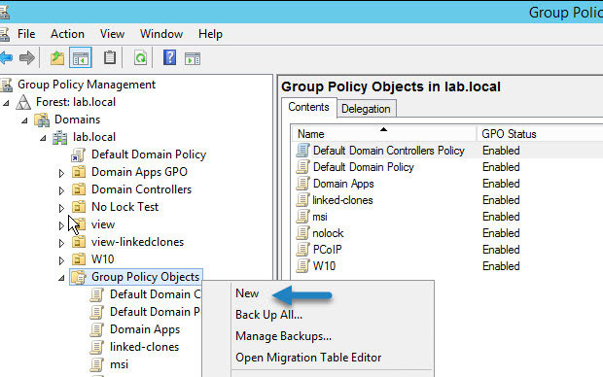This screenshot has width=603, height=377.
Task: Click the green Refresh toolbar icon
Action: (140, 58)
